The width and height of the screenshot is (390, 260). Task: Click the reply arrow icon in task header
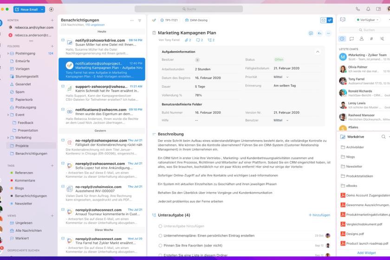pyautogui.click(x=319, y=33)
